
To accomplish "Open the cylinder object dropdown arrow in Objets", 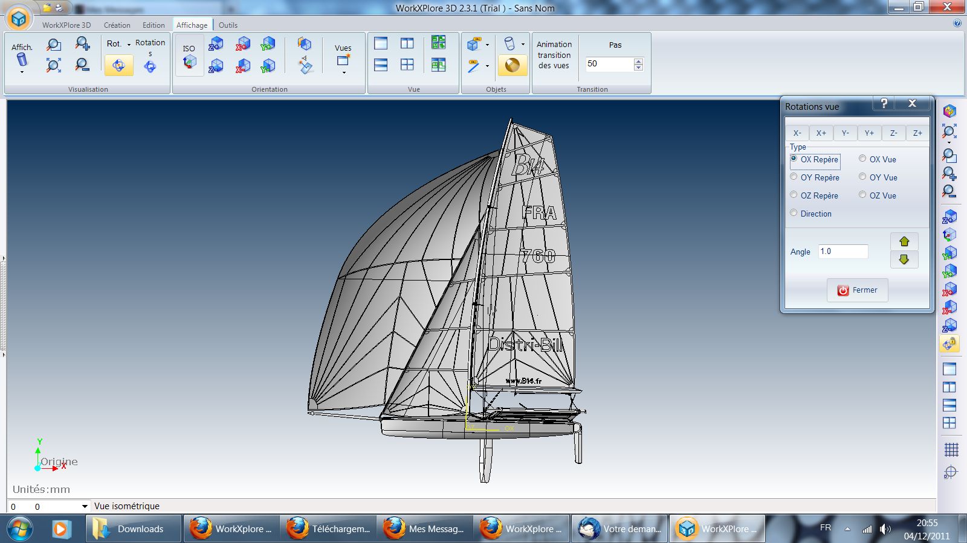I will [523, 44].
